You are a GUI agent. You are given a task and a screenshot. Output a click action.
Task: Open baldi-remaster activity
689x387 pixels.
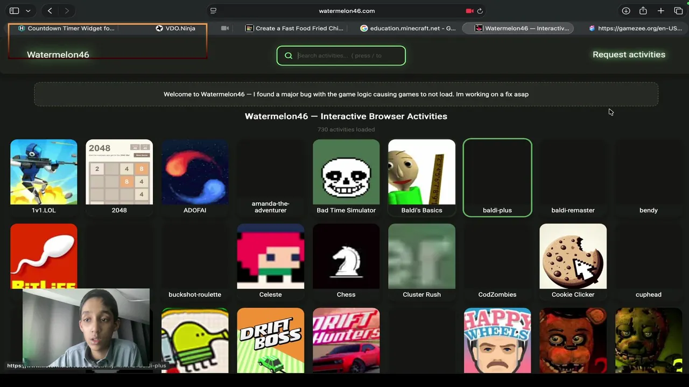[x=573, y=177]
